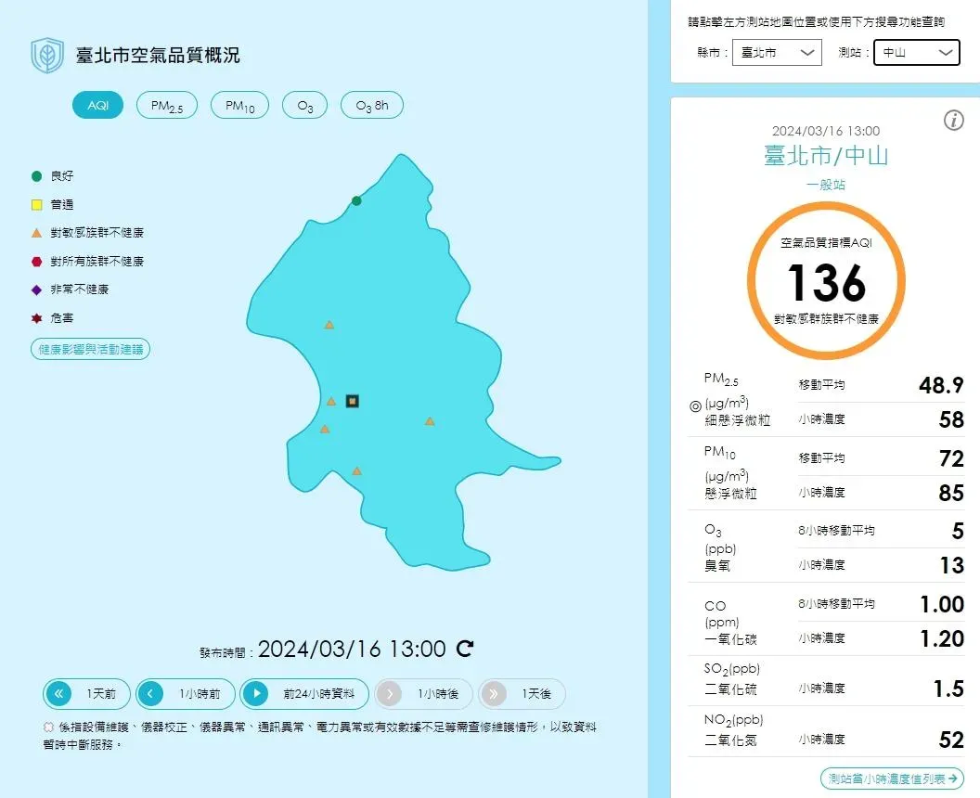Click the orange triangle below-left of selected station
The image size is (980, 798).
coord(325,430)
